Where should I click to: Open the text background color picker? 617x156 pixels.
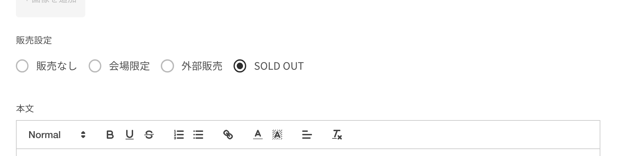(277, 135)
